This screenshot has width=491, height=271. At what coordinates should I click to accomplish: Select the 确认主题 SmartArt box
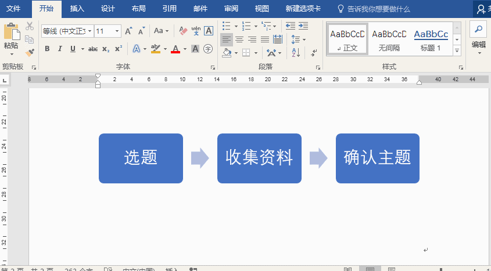tap(378, 158)
